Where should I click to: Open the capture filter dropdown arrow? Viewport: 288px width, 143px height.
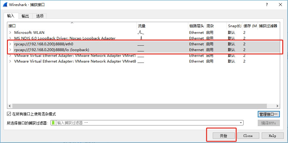(x=241, y=123)
